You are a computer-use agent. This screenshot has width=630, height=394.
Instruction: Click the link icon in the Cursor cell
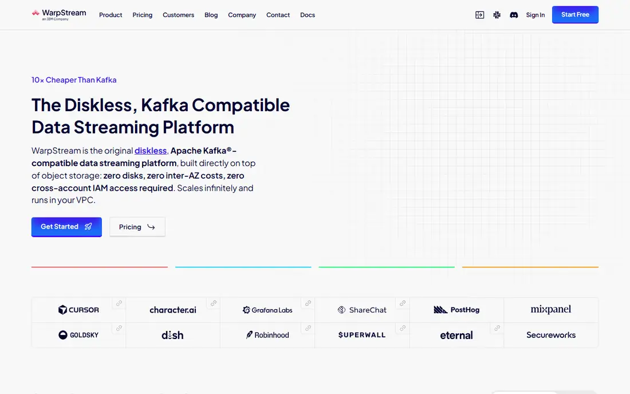point(119,304)
